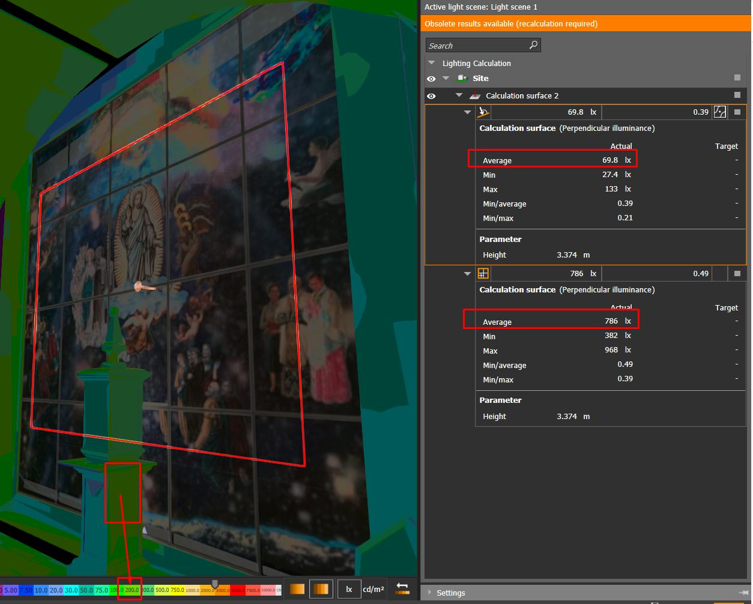Click the 786 lx summary value field
The width and height of the screenshot is (753, 604).
pos(546,273)
